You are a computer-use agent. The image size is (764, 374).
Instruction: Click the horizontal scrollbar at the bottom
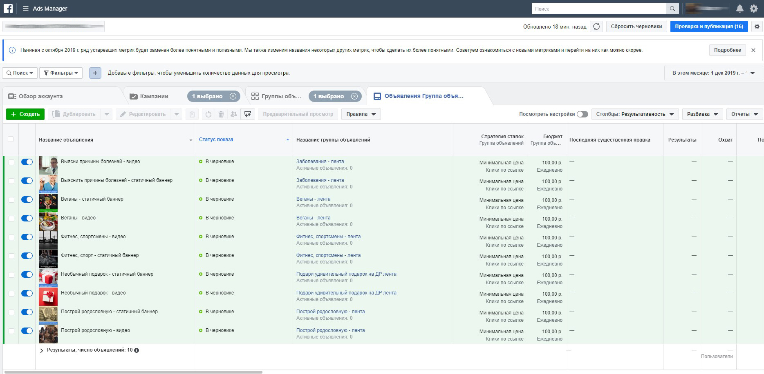click(x=133, y=372)
